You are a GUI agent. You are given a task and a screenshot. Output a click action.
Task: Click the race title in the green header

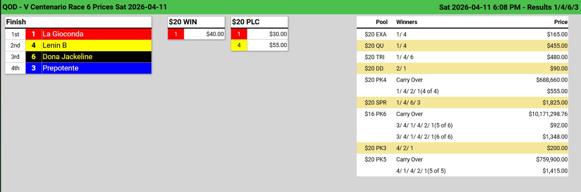(85, 7)
